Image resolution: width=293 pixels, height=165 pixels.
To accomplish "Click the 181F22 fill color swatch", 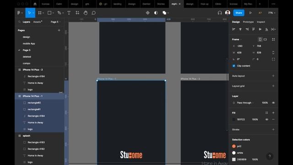I will click(x=234, y=119).
